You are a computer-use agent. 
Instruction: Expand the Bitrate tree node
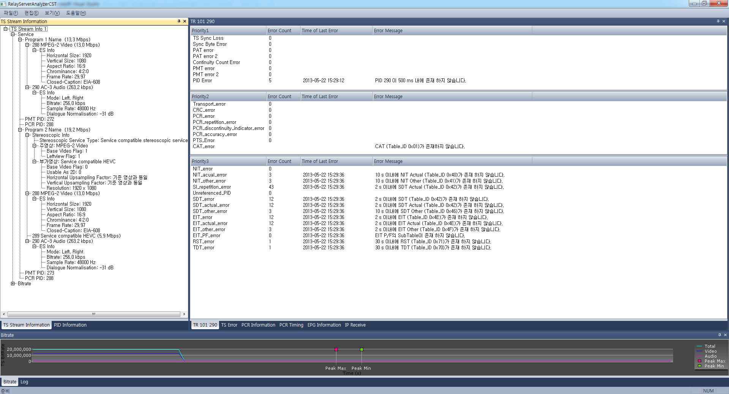coord(13,283)
